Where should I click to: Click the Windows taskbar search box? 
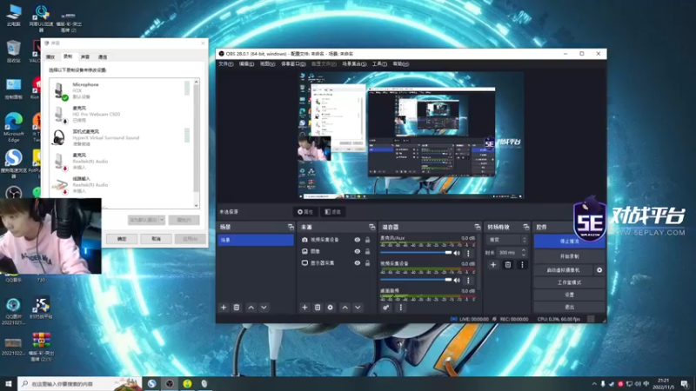80,383
